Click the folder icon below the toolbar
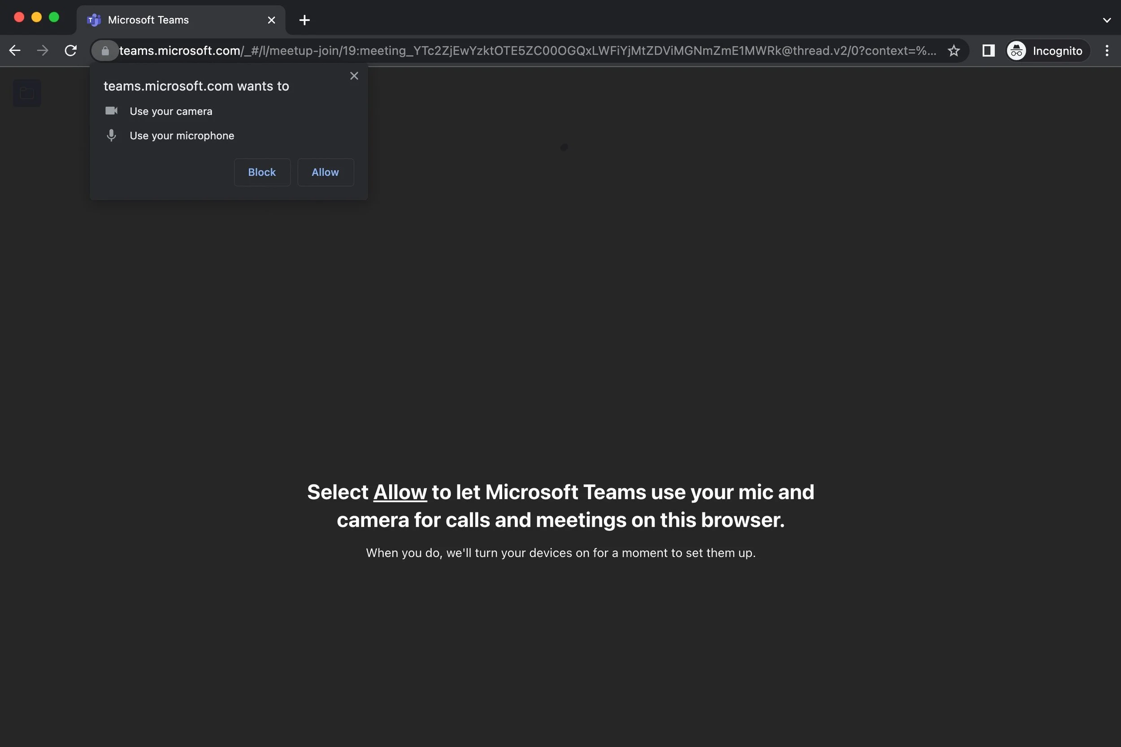This screenshot has height=747, width=1121. pos(26,92)
